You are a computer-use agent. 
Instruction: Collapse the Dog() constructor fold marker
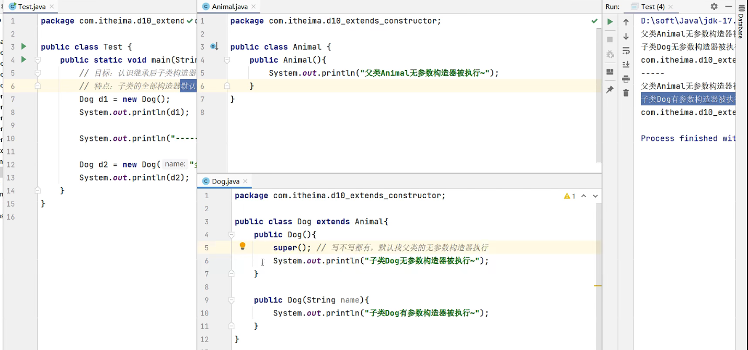[x=232, y=235]
